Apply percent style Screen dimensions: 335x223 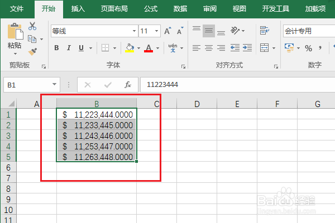tap(308, 49)
